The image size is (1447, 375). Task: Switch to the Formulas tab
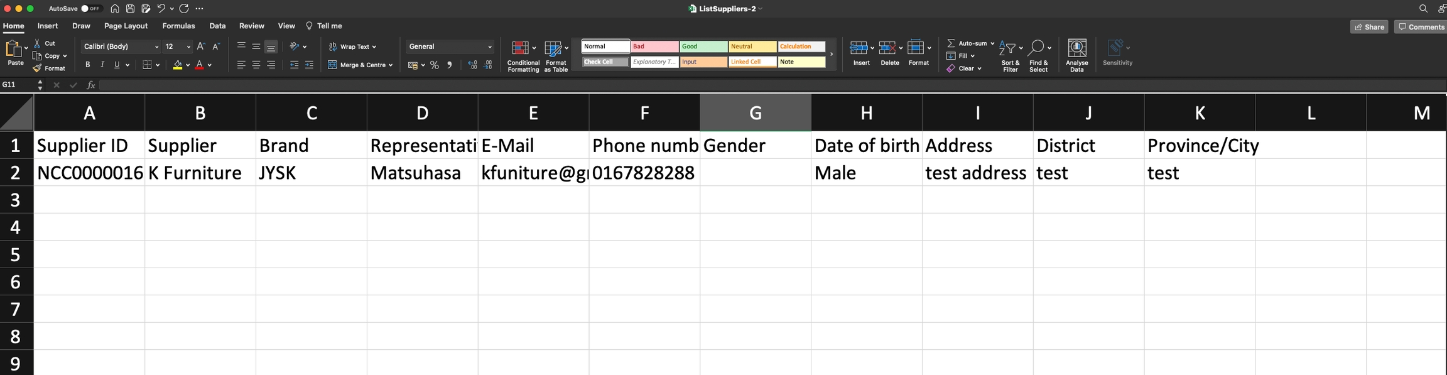click(x=178, y=26)
